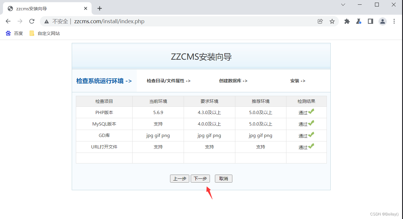
Task: Click the 上一步 button
Action: tap(180, 178)
